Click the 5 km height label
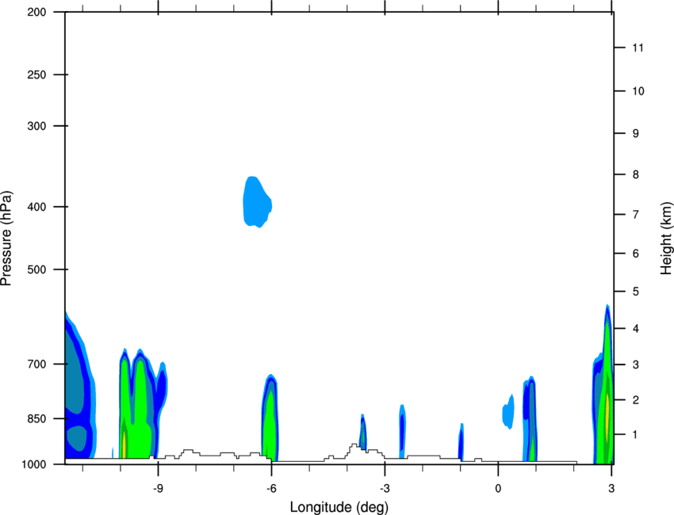This screenshot has width=674, height=515. pyautogui.click(x=635, y=292)
